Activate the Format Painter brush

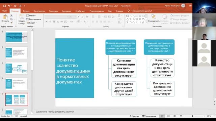coord(11,23)
